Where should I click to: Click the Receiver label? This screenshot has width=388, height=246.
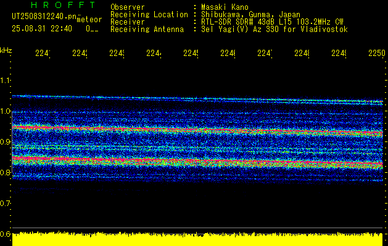[x=128, y=22]
